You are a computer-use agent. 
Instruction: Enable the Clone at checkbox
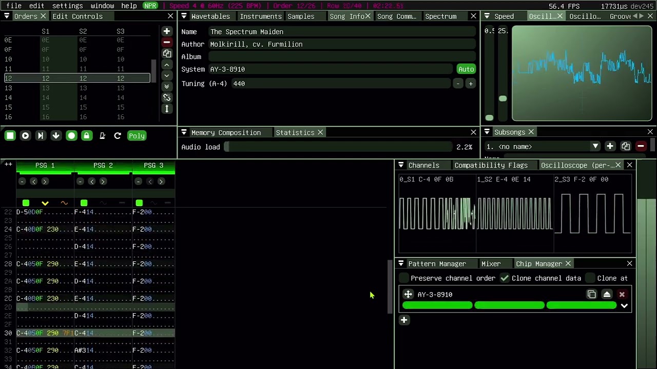point(590,278)
